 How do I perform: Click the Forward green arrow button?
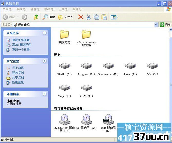click(25, 17)
